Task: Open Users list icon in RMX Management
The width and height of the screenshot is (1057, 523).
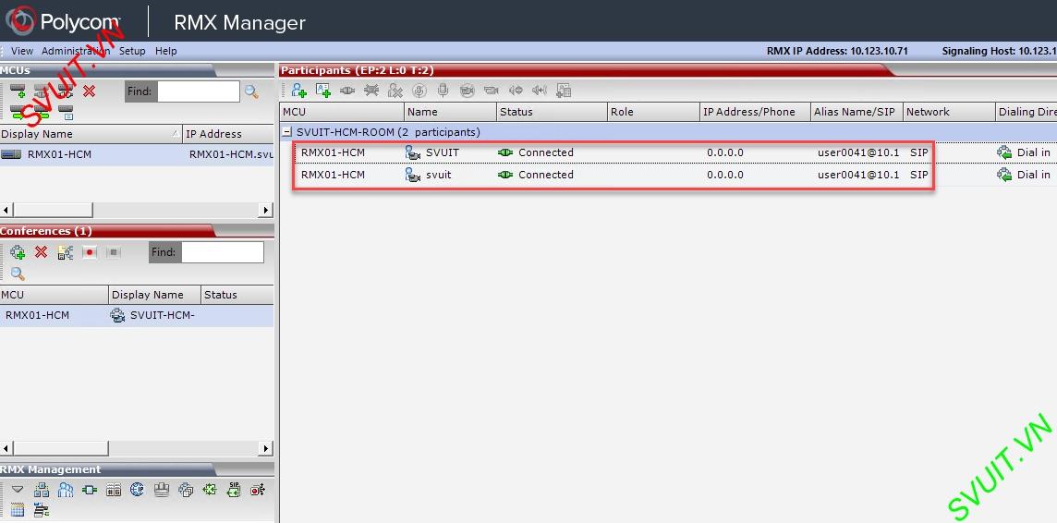Action: [66, 490]
